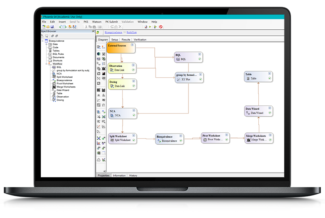Image resolution: width=325 pixels, height=218 pixels.
Task: Collapse the Workflow tree node
Action: (x=46, y=64)
